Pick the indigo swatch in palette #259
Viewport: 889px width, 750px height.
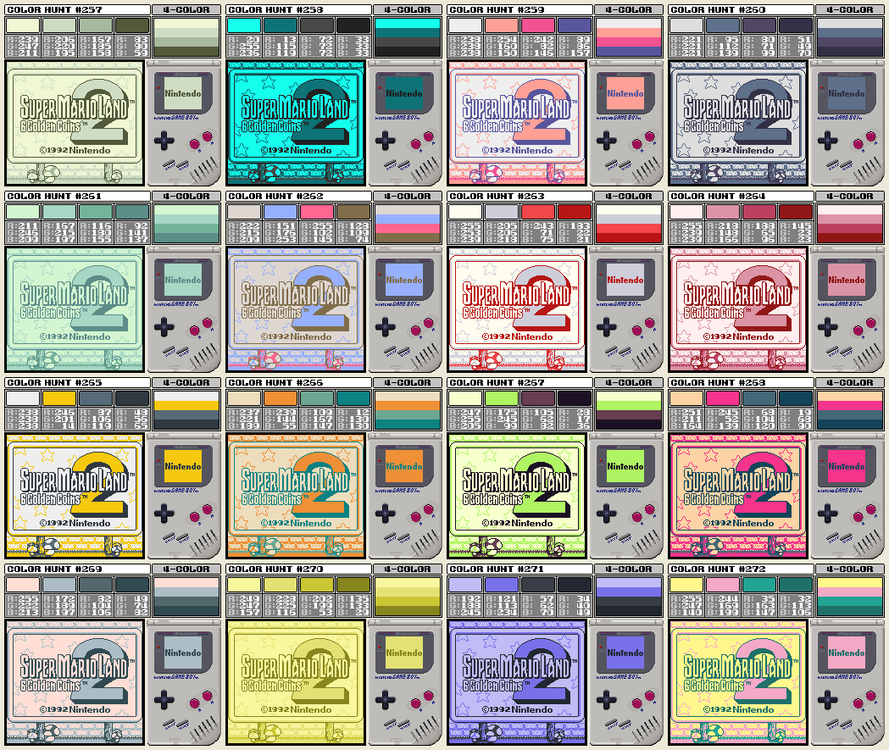(575, 25)
